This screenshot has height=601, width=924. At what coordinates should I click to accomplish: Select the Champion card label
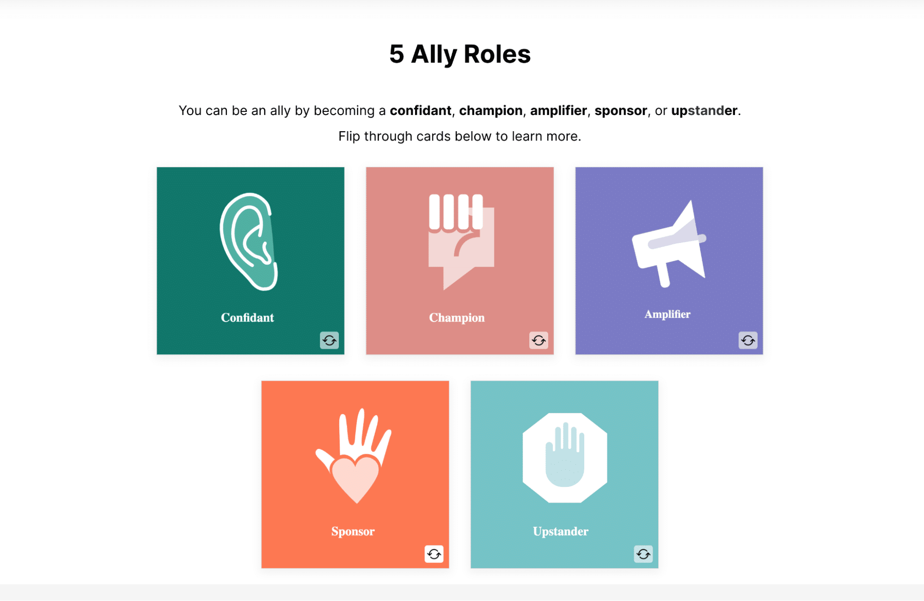(457, 318)
